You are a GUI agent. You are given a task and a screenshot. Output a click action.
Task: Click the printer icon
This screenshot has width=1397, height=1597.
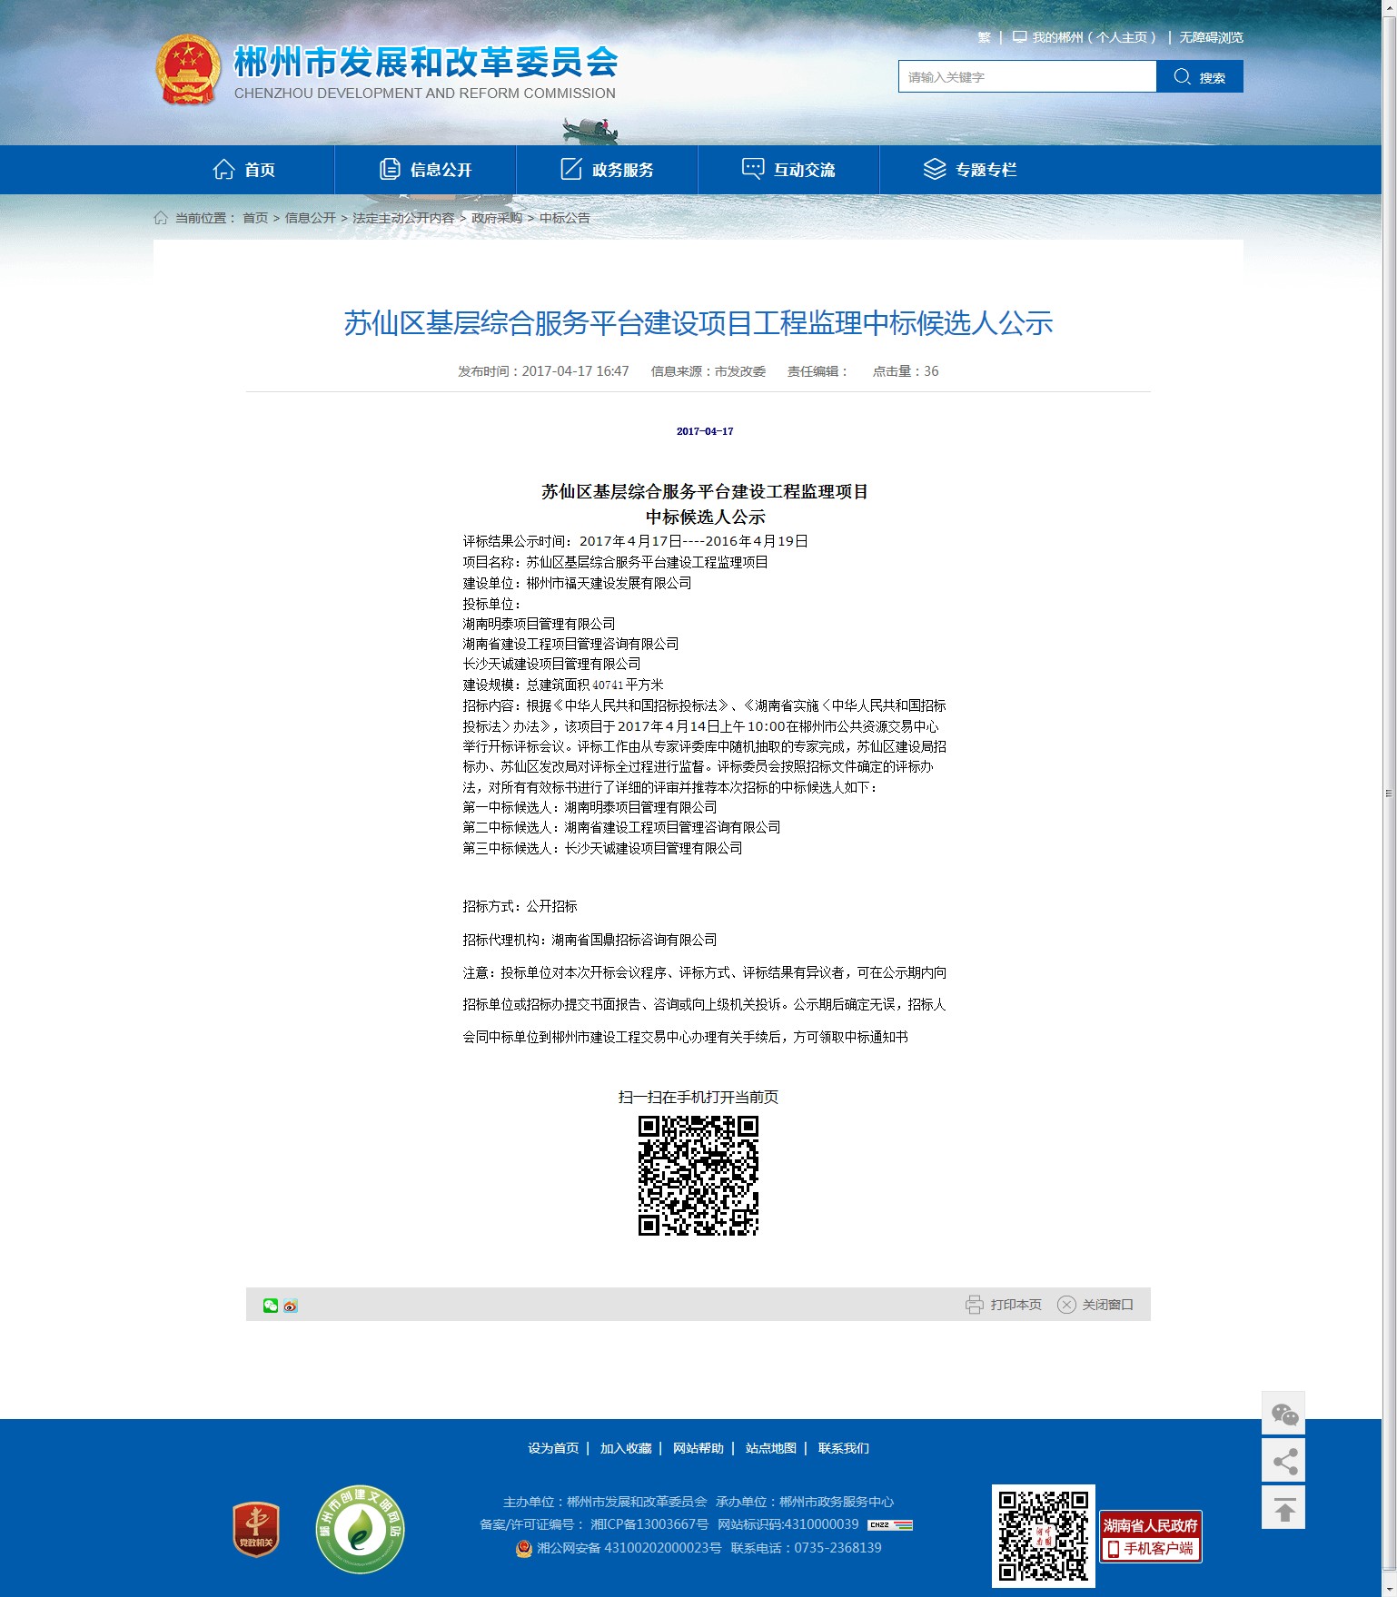(x=975, y=1305)
